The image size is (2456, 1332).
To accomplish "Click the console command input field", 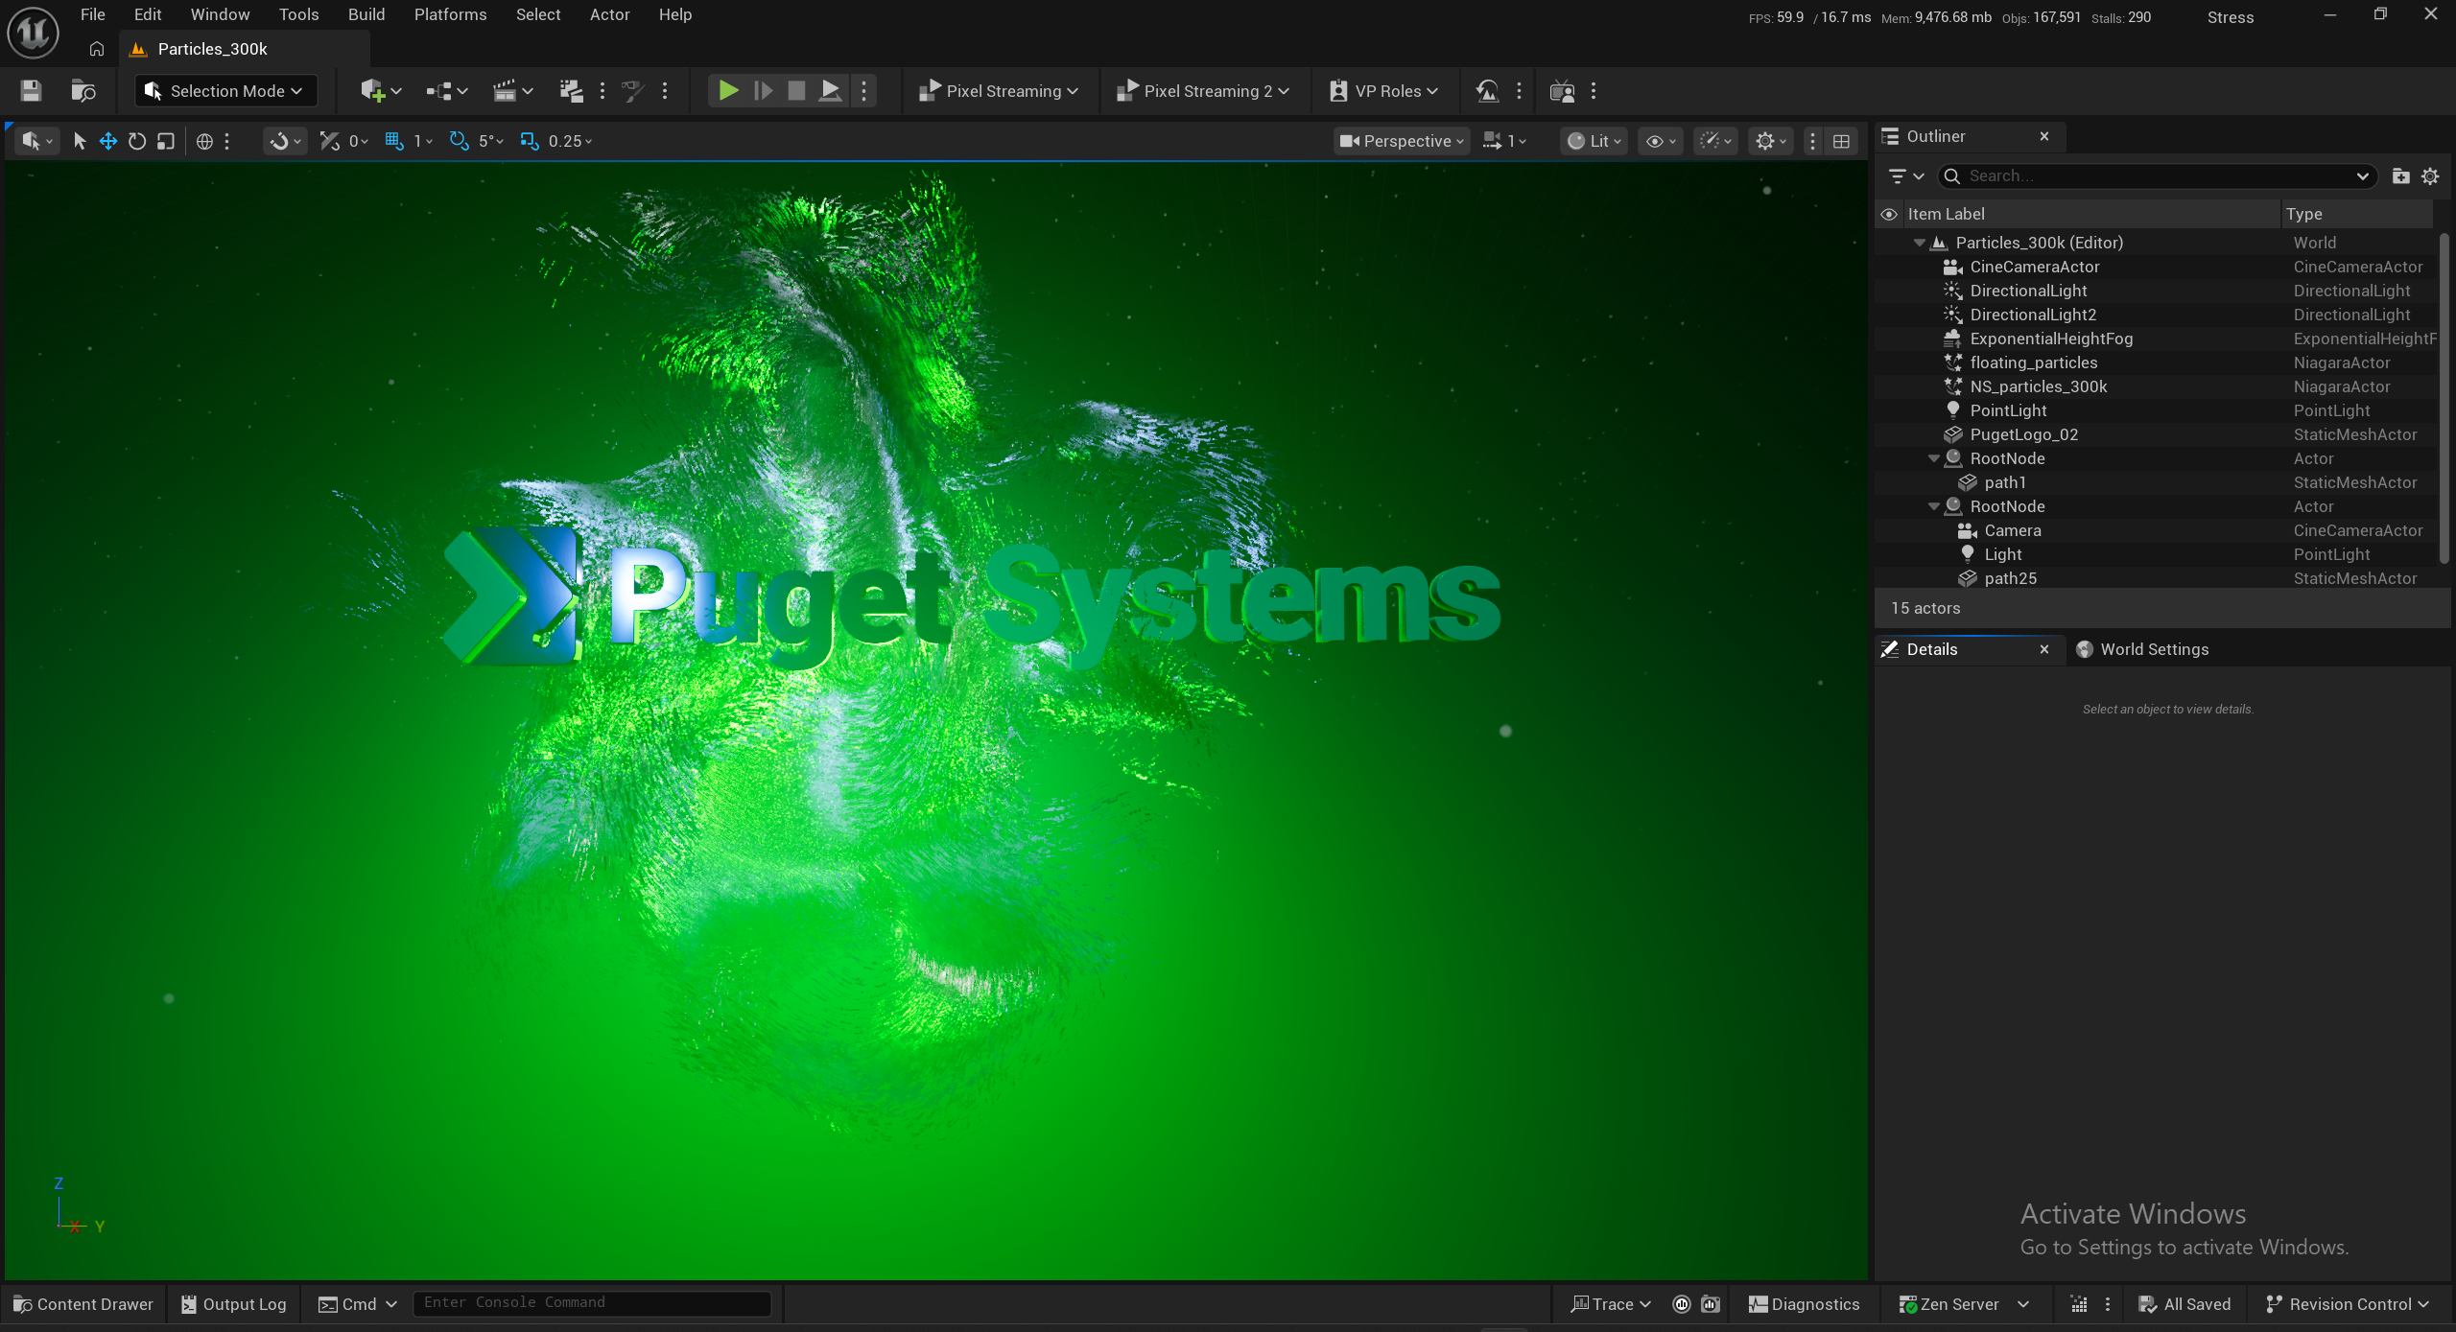I will pyautogui.click(x=592, y=1302).
